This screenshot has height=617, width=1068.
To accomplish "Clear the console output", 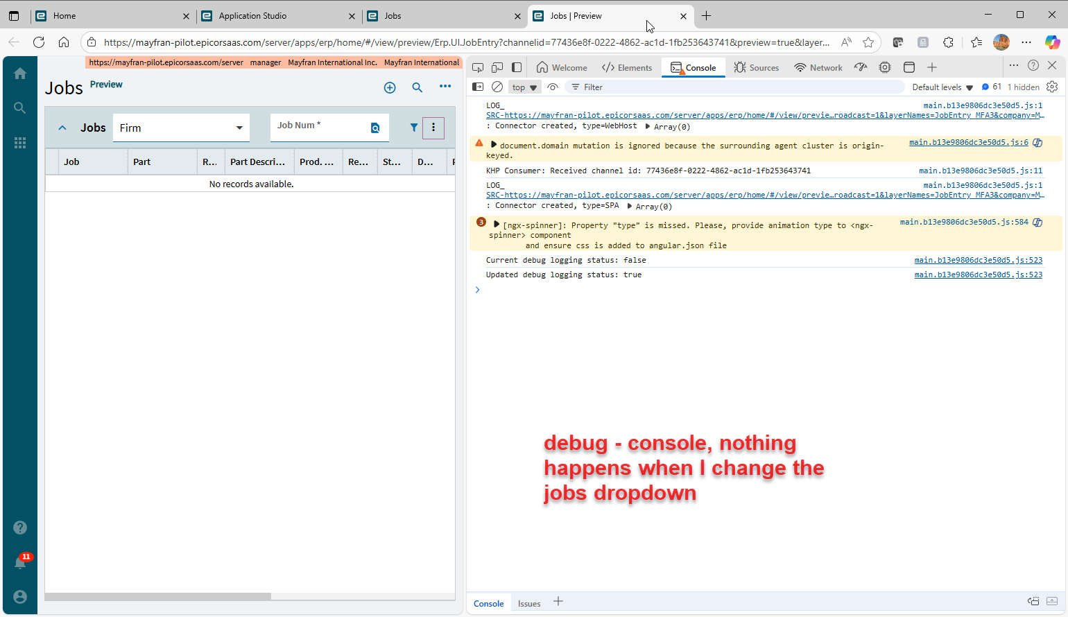I will [497, 87].
